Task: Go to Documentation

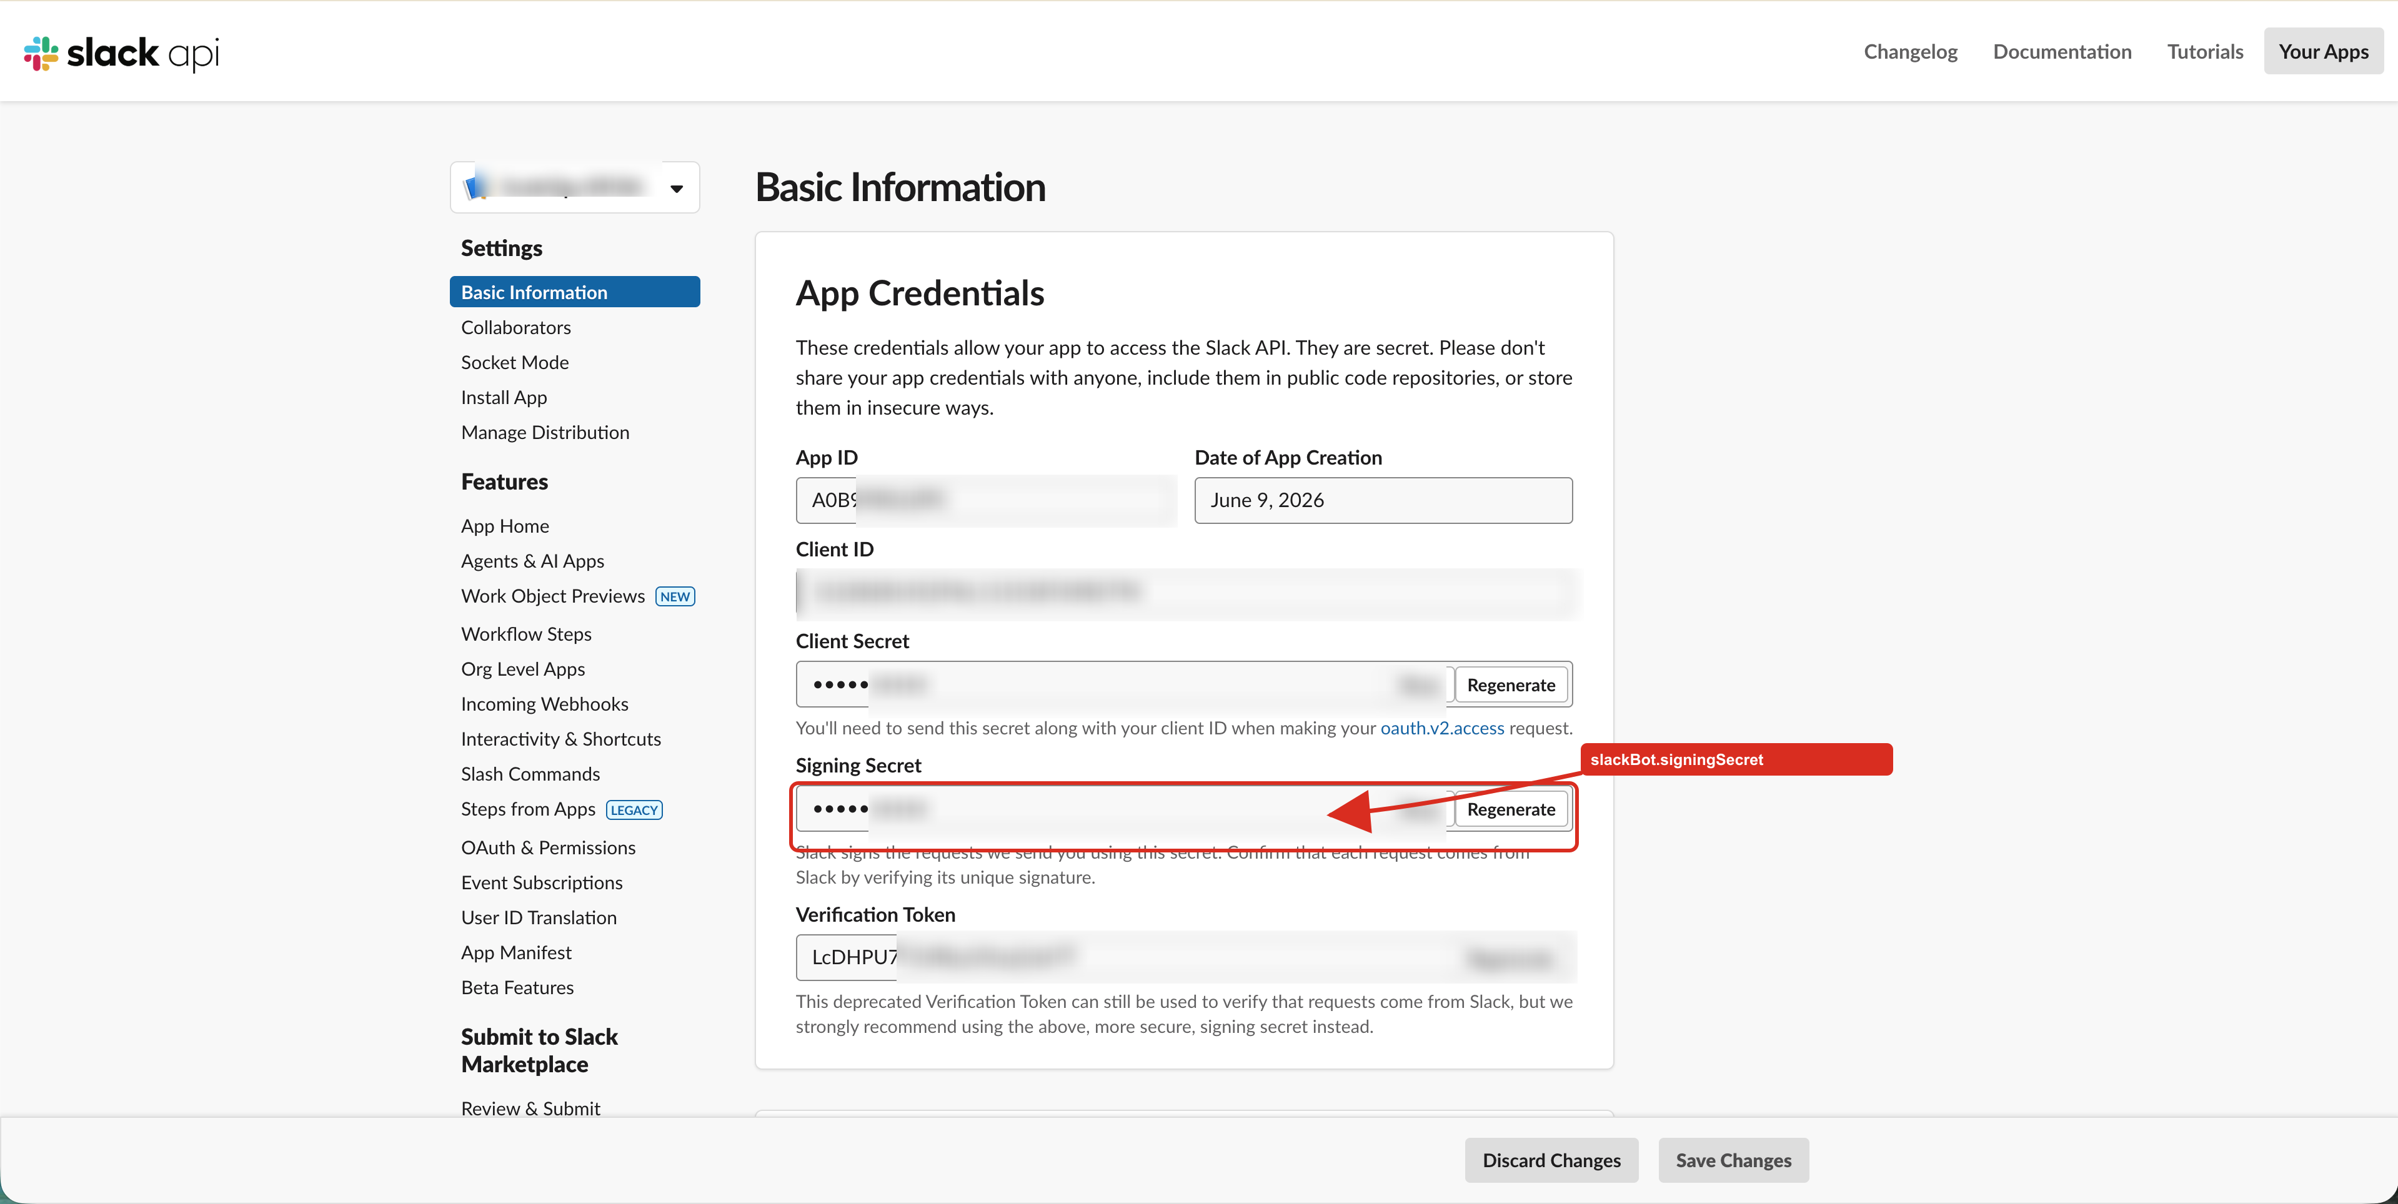Action: coord(2062,51)
